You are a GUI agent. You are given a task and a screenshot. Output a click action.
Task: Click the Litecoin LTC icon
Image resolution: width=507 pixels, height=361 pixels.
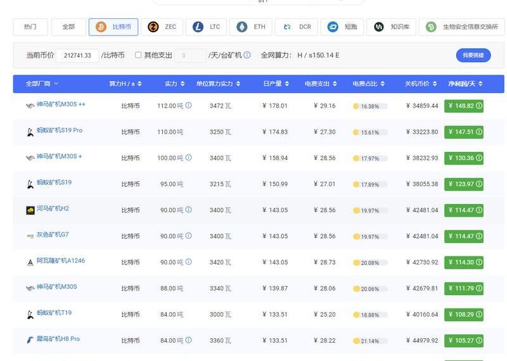tap(198, 27)
